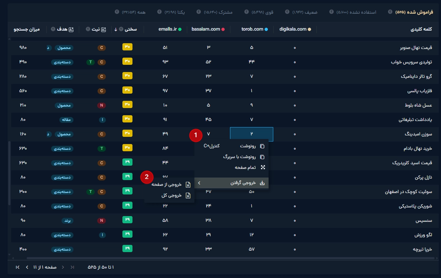The width and height of the screenshot is (441, 278).
Task: Click the help icon in هدف column header
Action: (53, 29)
